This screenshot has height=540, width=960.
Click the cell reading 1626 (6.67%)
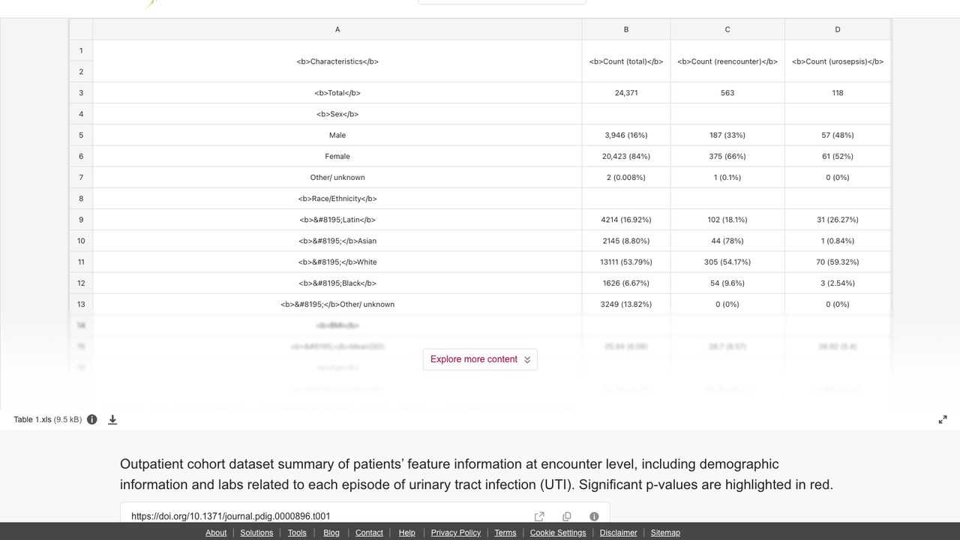[x=626, y=283]
